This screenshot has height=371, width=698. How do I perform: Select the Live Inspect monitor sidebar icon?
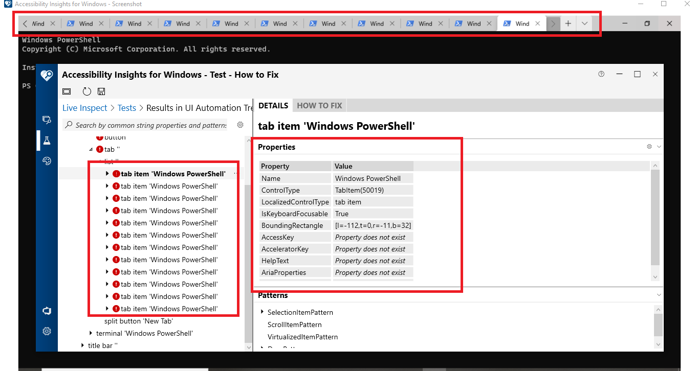tap(47, 120)
